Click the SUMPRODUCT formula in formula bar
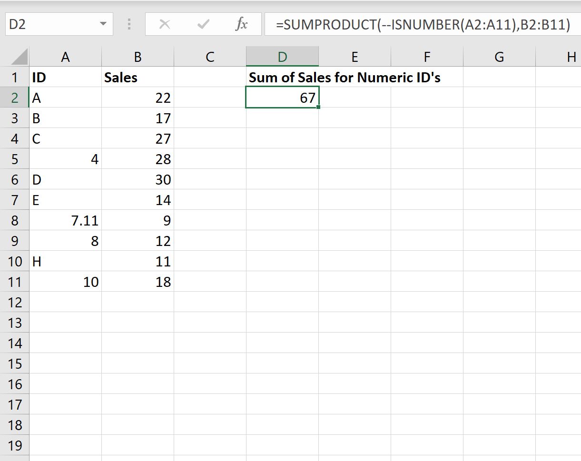Screen dimensions: 581x461 click(423, 24)
